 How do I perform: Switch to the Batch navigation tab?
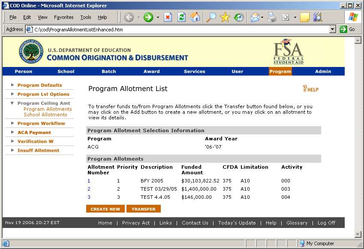(108, 71)
